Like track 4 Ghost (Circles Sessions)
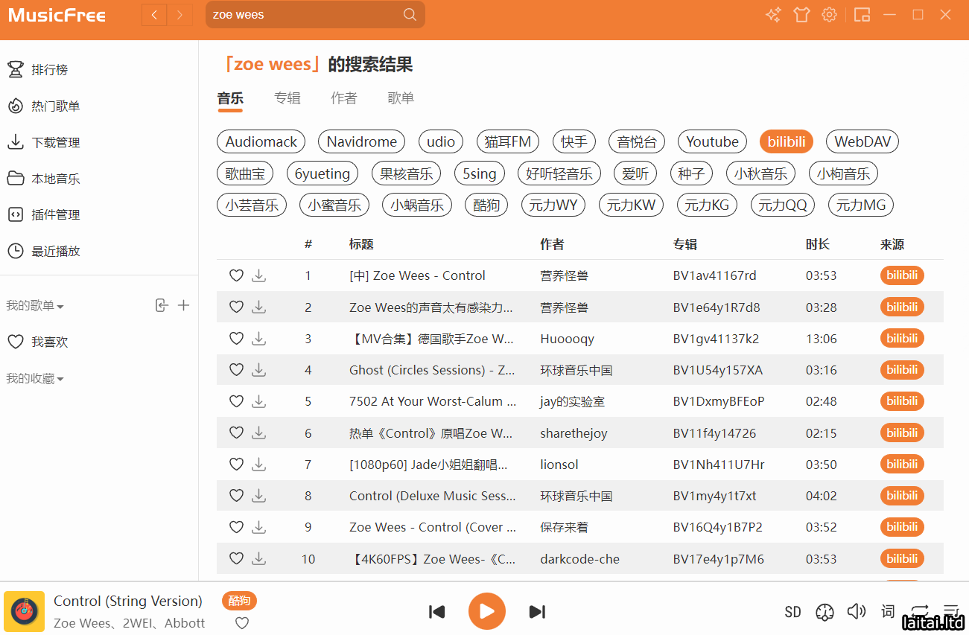 coord(236,370)
